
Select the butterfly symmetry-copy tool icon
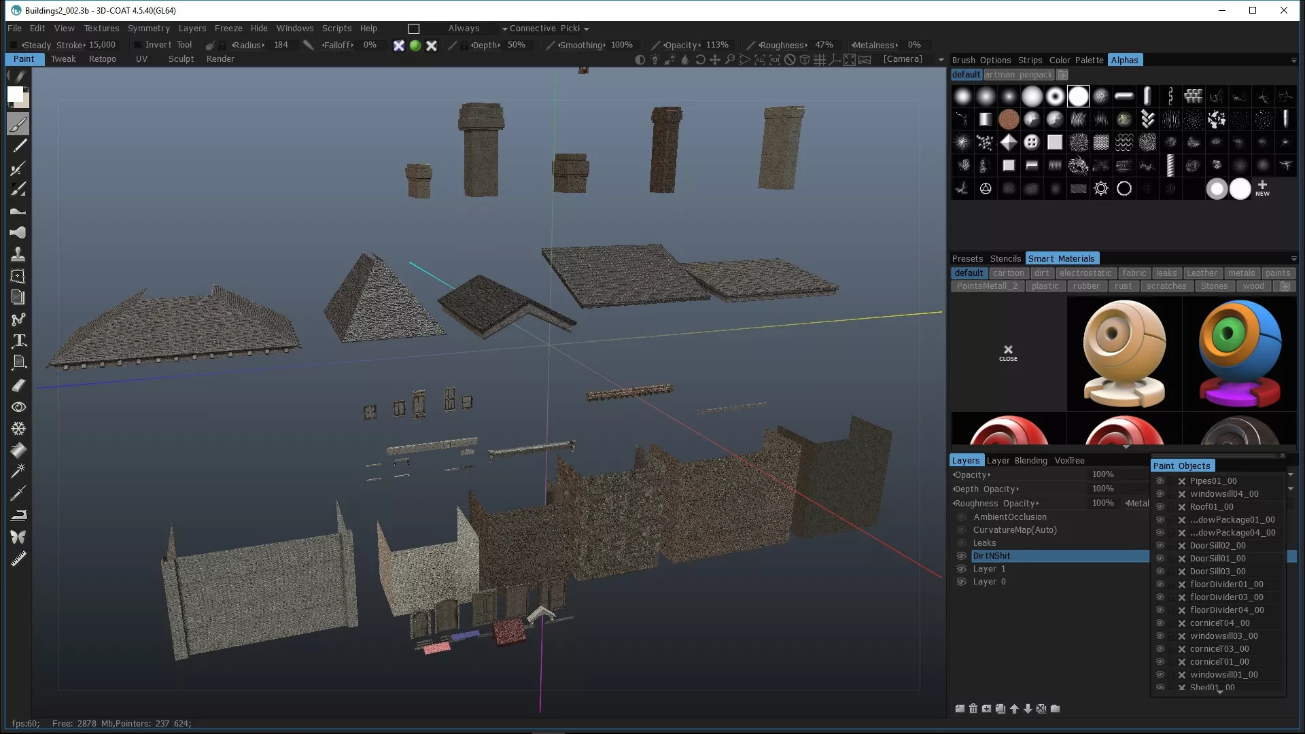click(18, 537)
